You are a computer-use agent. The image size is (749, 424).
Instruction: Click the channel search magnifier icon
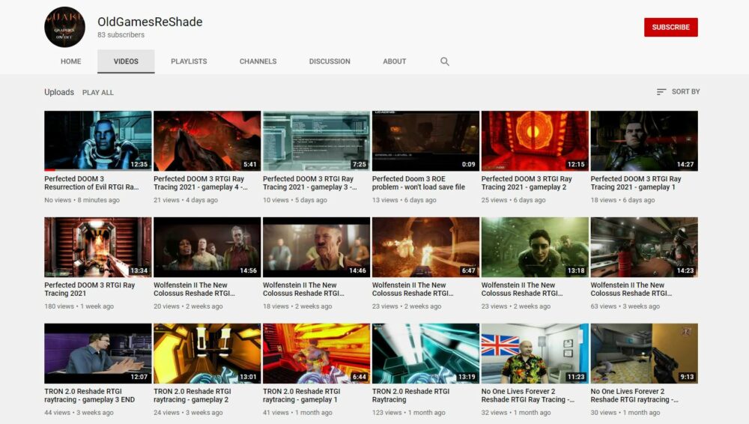pos(445,61)
